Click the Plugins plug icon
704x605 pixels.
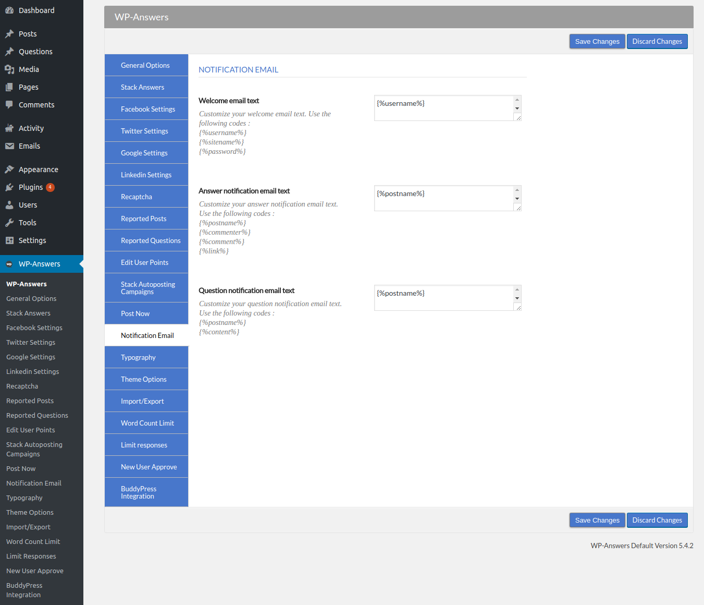pos(9,187)
